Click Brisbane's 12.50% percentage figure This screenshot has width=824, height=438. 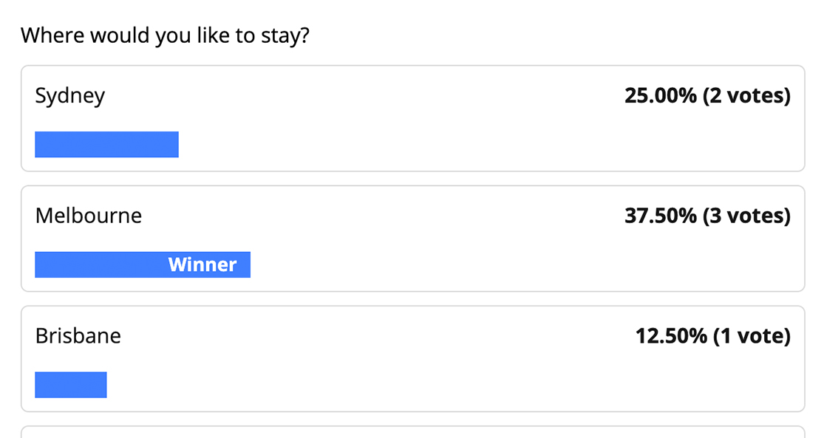671,336
